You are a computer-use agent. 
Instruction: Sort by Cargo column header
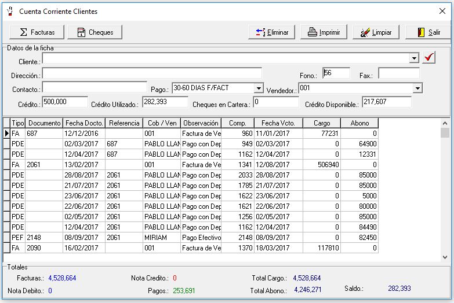point(322,123)
